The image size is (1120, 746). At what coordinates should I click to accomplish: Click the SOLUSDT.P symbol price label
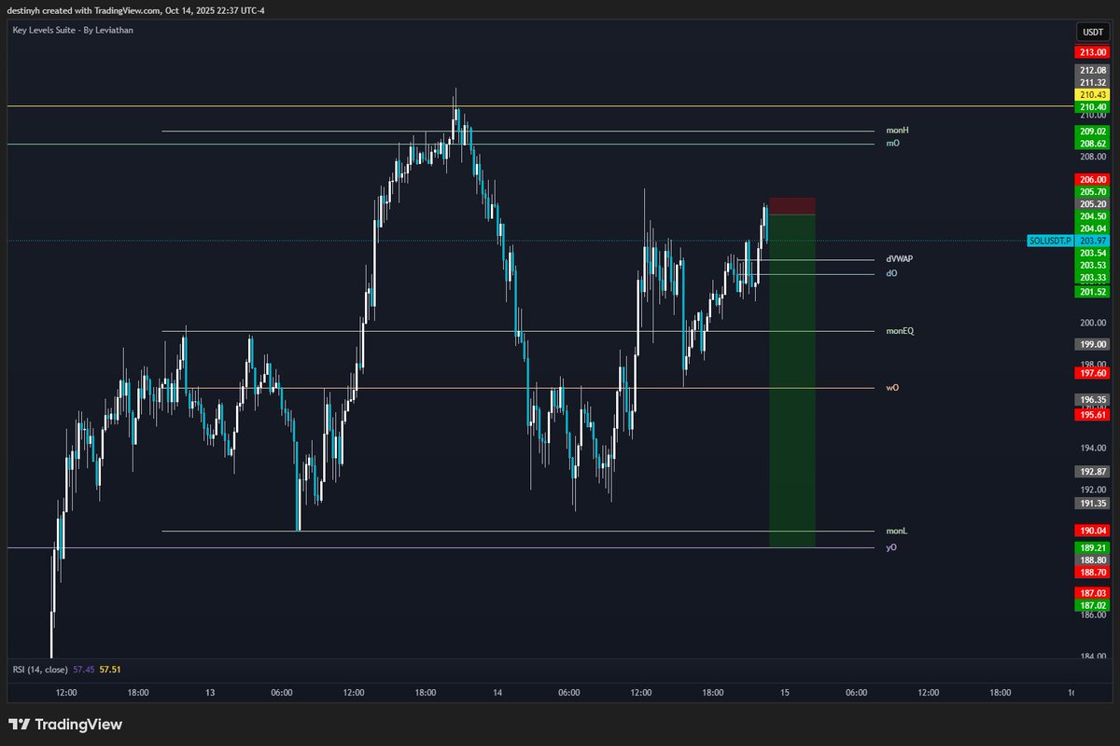tap(1049, 241)
